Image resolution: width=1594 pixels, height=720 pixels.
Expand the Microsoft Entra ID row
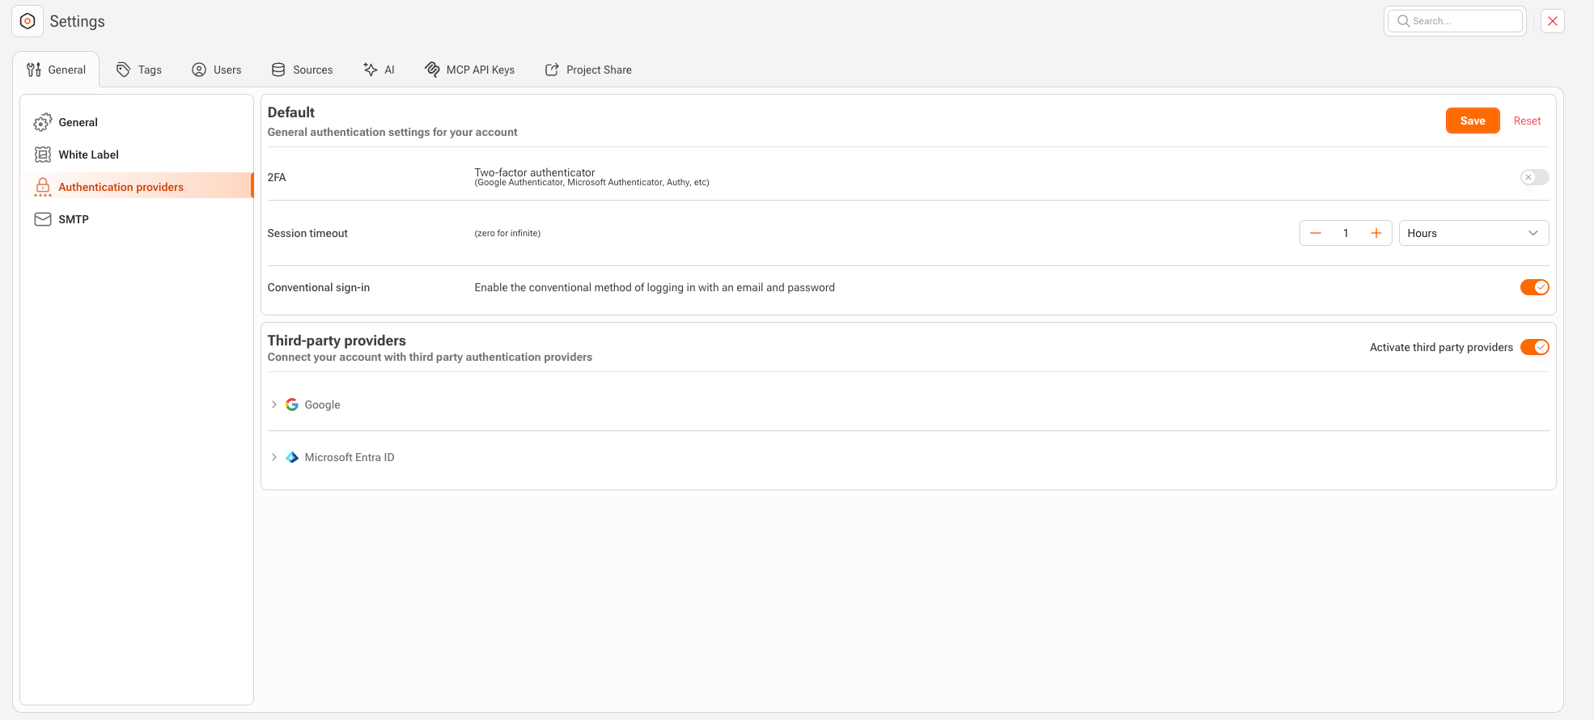pos(274,457)
